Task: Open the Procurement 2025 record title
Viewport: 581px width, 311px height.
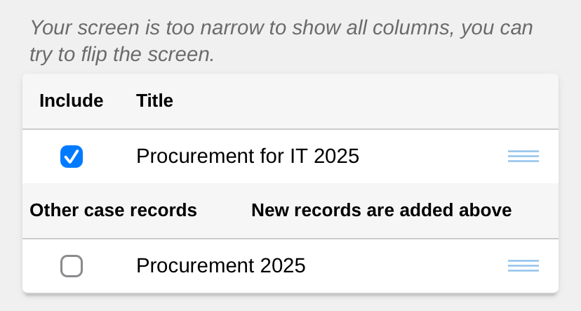Action: click(x=220, y=265)
